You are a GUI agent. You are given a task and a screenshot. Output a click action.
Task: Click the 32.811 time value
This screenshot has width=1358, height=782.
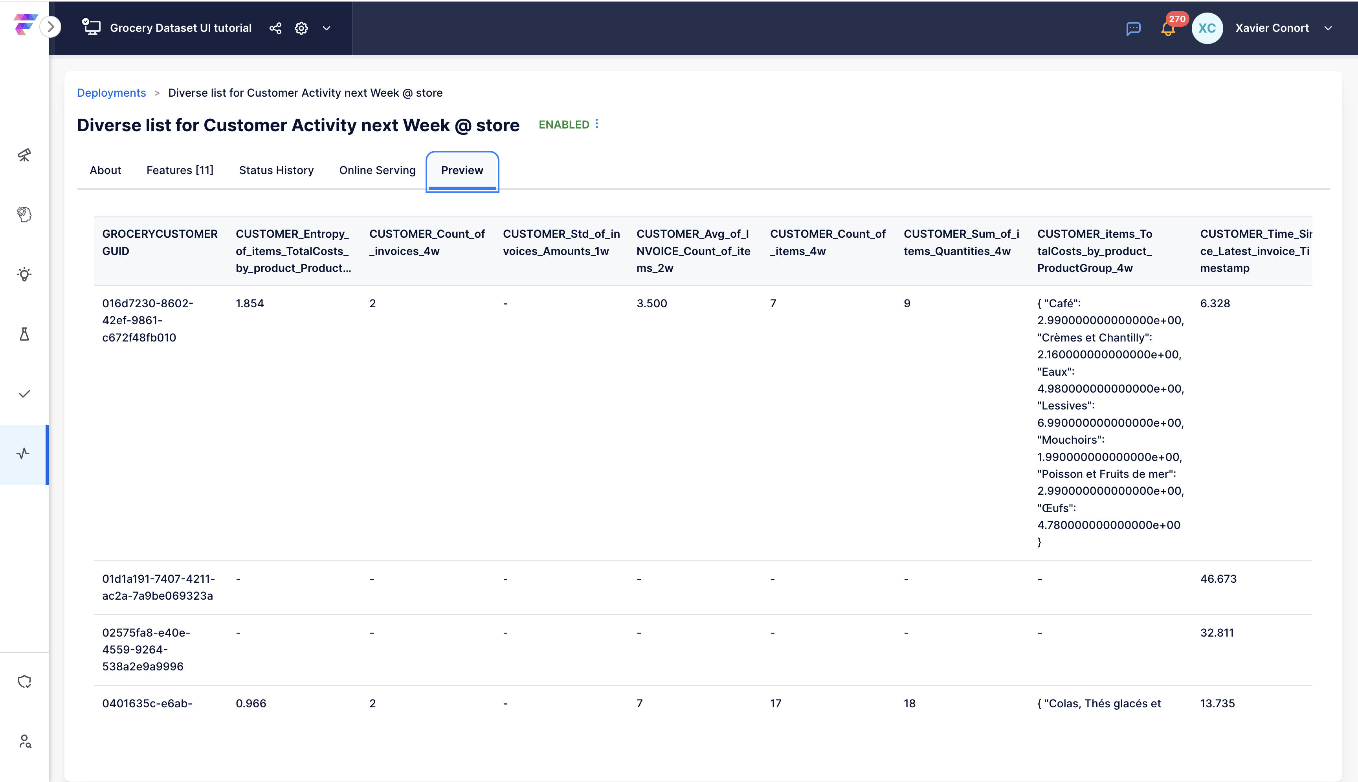coord(1217,633)
